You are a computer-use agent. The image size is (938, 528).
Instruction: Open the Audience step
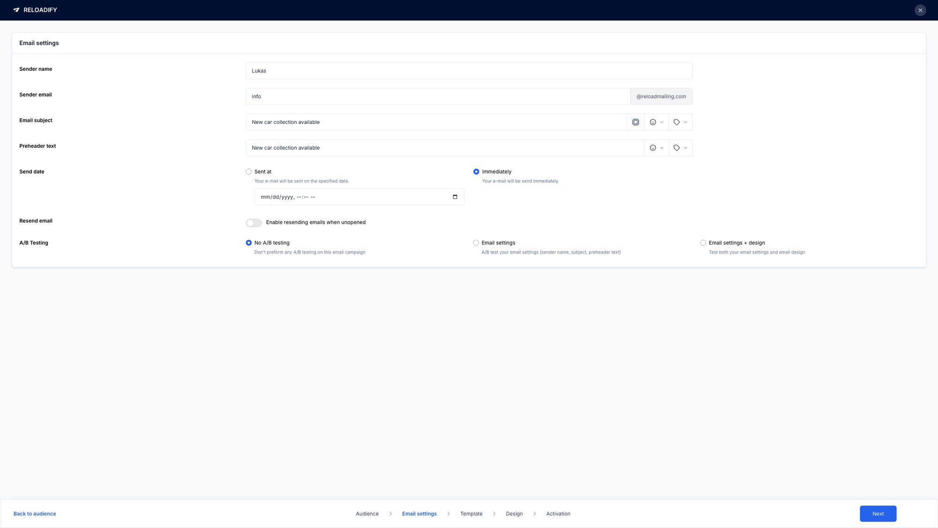(x=367, y=513)
